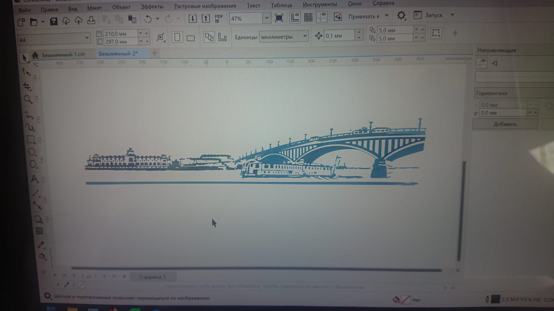Select the Crop tool in toolbox
This screenshot has height=311, width=554.
tap(27, 86)
